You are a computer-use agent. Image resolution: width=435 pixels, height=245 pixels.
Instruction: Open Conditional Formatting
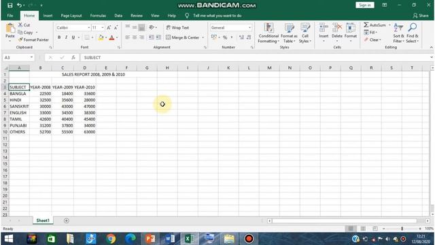268,33
